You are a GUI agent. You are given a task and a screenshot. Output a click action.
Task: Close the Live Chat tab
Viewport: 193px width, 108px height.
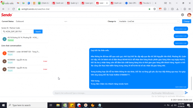[x=107, y=3]
